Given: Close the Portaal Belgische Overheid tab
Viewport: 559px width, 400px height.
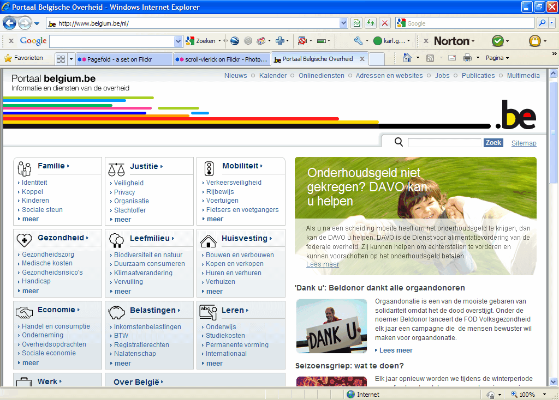Looking at the screenshot, I should click(362, 59).
